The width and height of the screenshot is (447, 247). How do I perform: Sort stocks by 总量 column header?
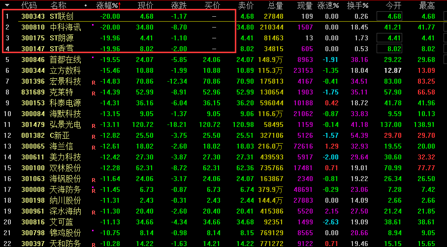pyautogui.click(x=275, y=5)
